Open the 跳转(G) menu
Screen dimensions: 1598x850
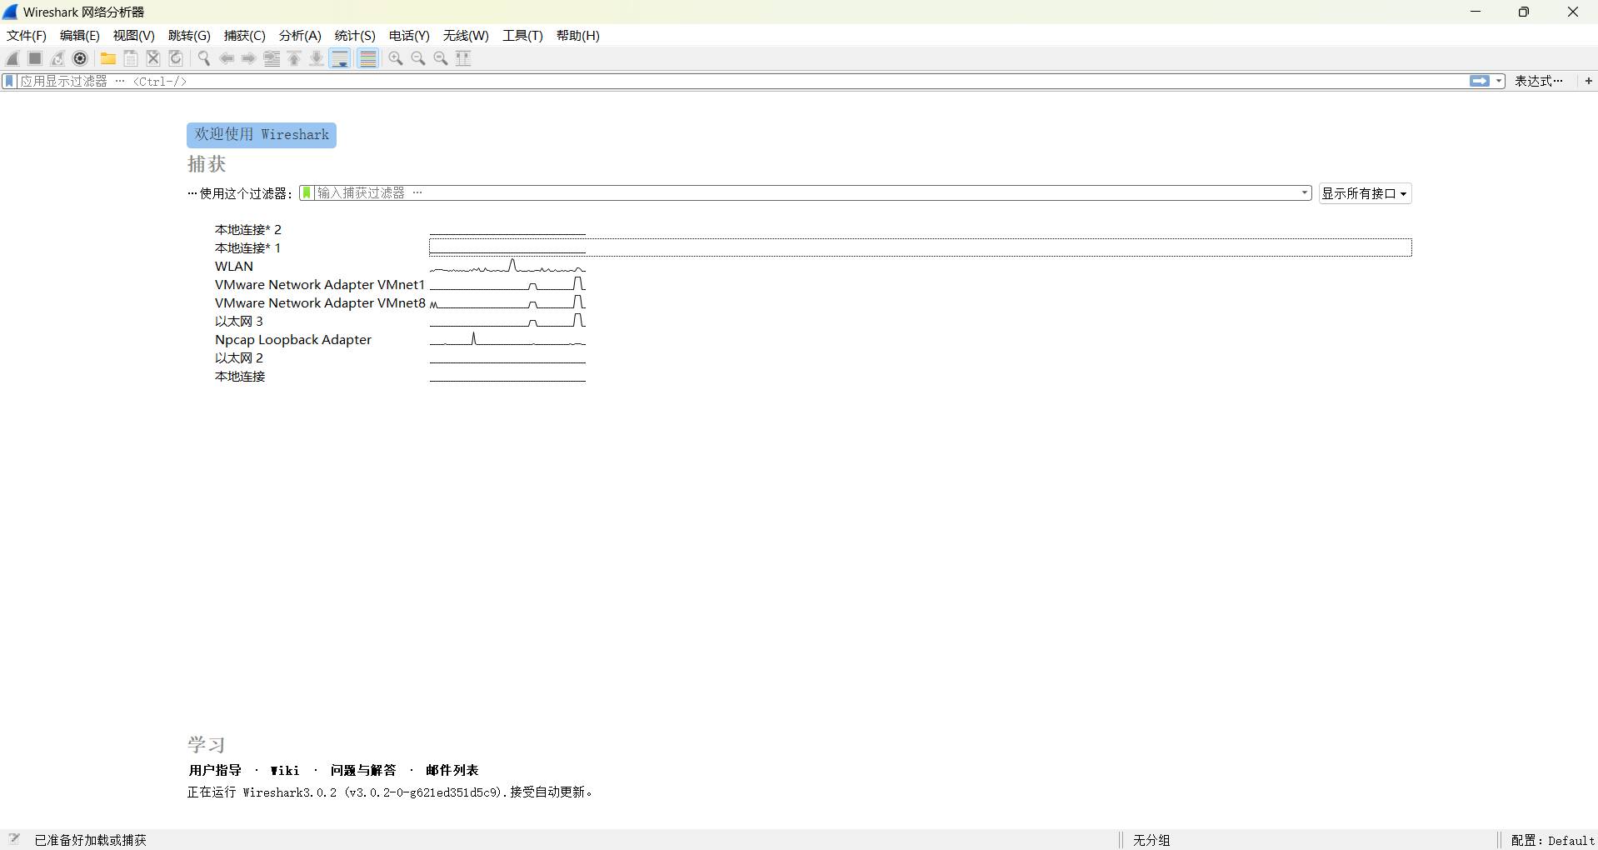(x=189, y=36)
